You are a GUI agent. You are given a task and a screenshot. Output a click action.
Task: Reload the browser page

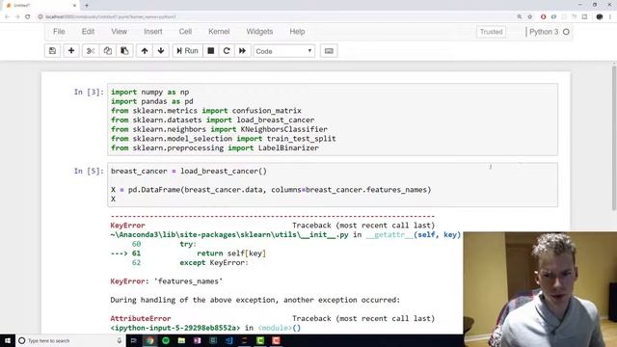point(28,17)
